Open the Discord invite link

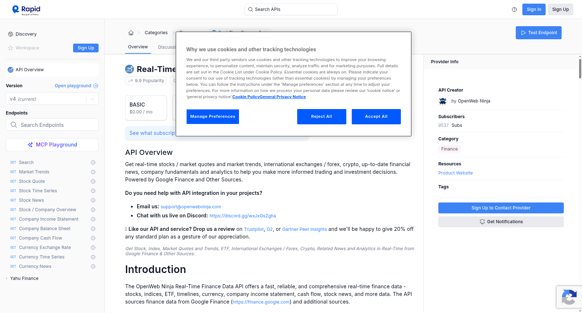243,216
